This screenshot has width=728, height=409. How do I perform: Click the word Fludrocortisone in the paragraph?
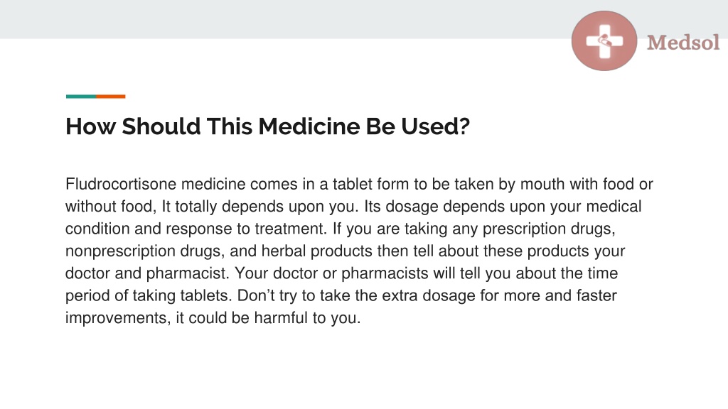pos(121,184)
